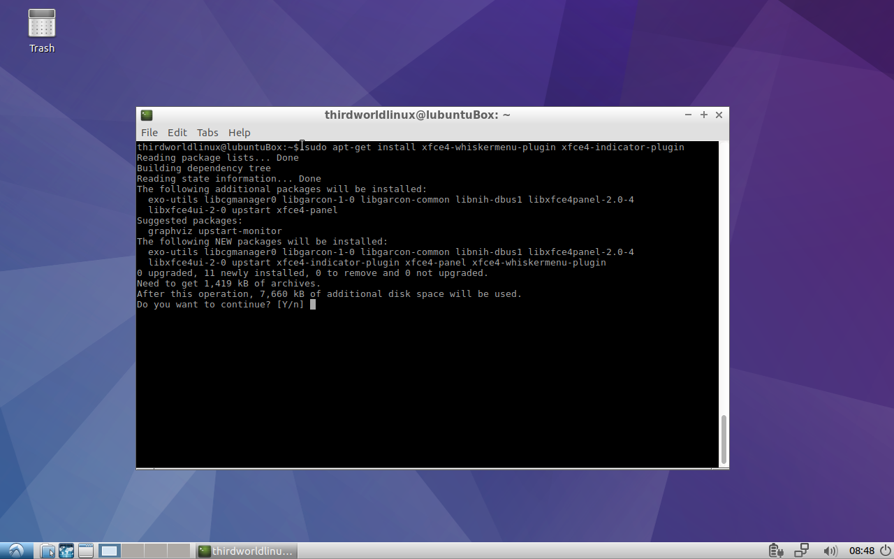Image resolution: width=894 pixels, height=559 pixels.
Task: Click the show desktop icon
Action: click(85, 551)
